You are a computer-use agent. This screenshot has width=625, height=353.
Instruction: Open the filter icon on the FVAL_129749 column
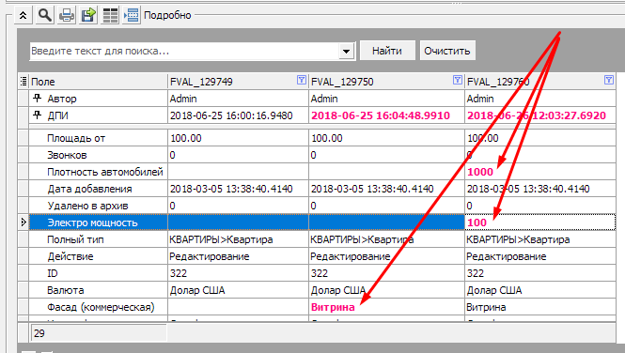[302, 80]
